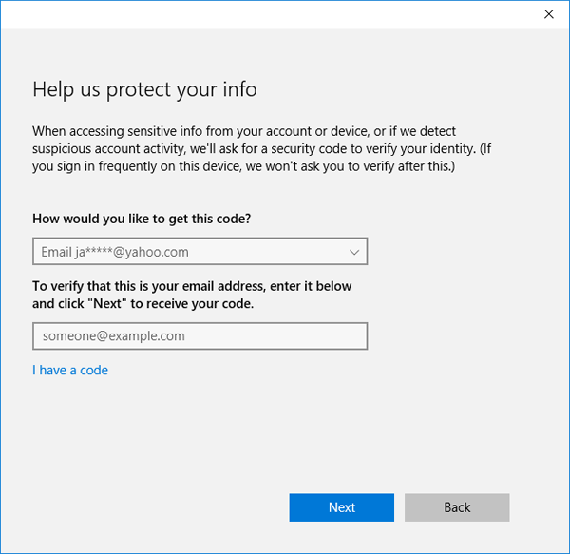Click the masked yahoo.com email option text
The width and height of the screenshot is (570, 554).
pos(114,252)
